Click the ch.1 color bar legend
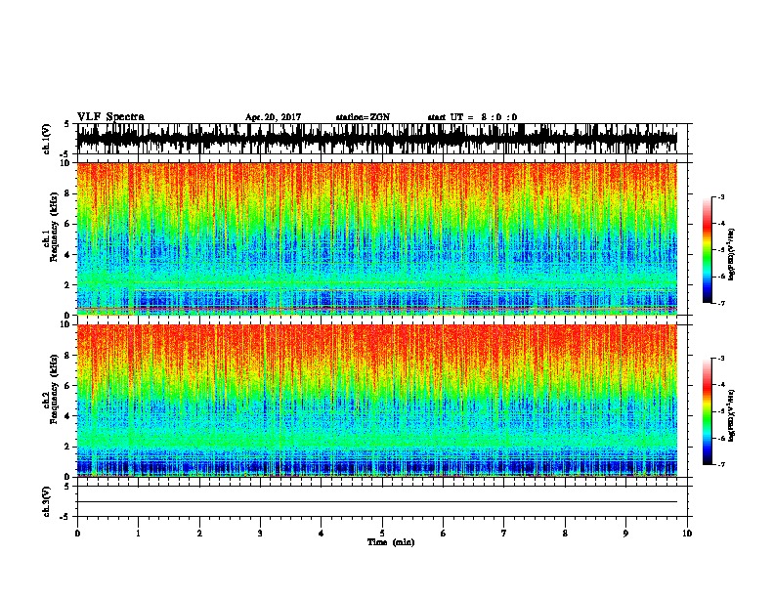The width and height of the screenshot is (774, 598). pyautogui.click(x=708, y=250)
